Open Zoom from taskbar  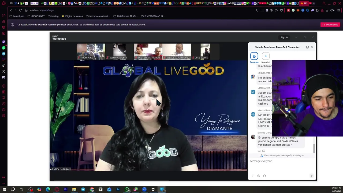click(144, 190)
